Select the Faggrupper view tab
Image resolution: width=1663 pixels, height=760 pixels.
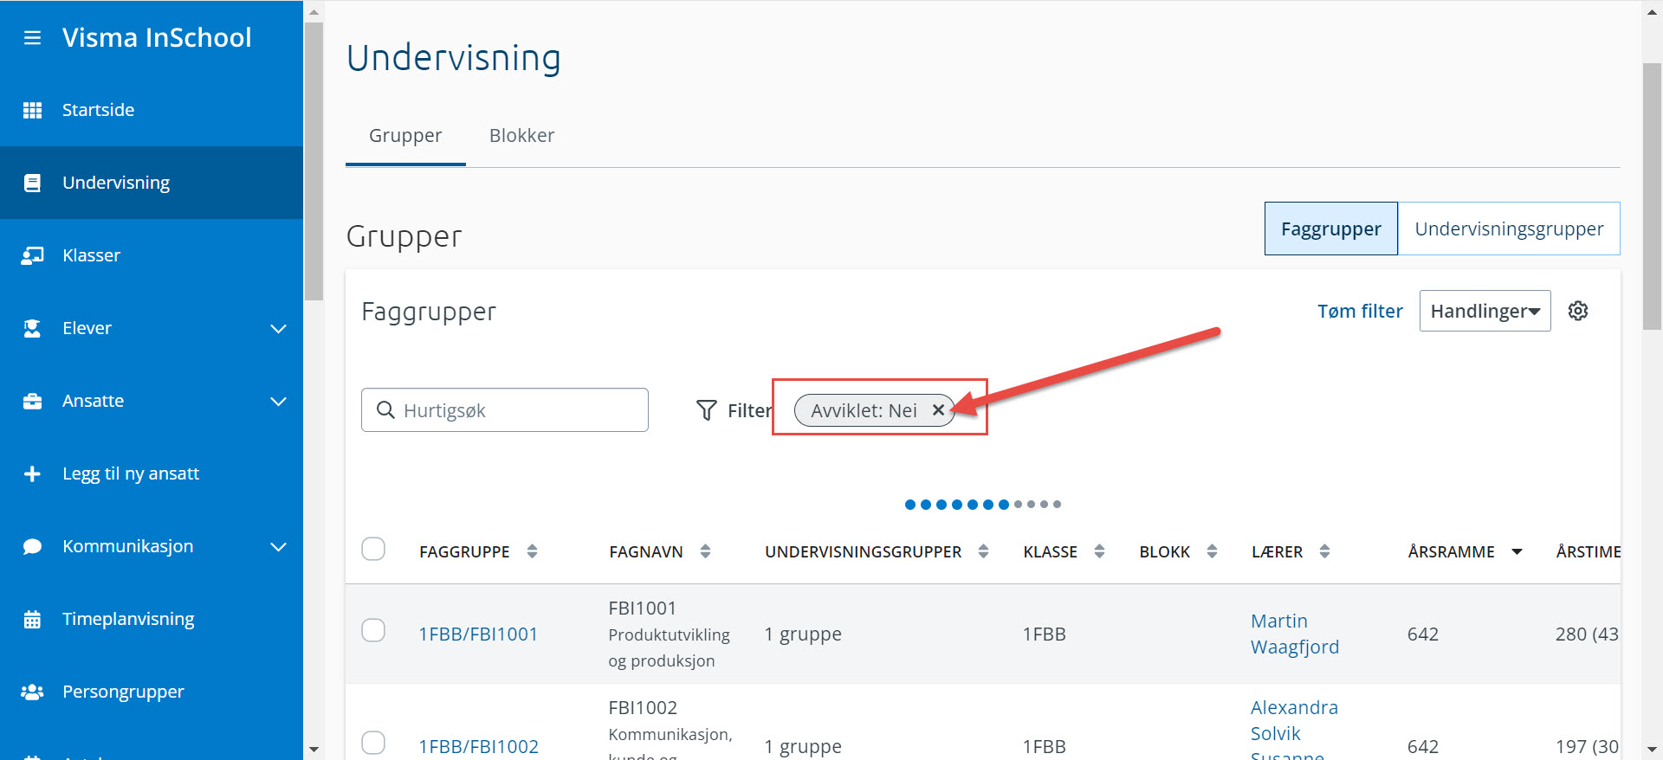tap(1331, 229)
